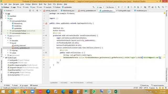The image size is (168, 94).
Task: Open the Logcat tool window
Action: (x=24, y=85)
